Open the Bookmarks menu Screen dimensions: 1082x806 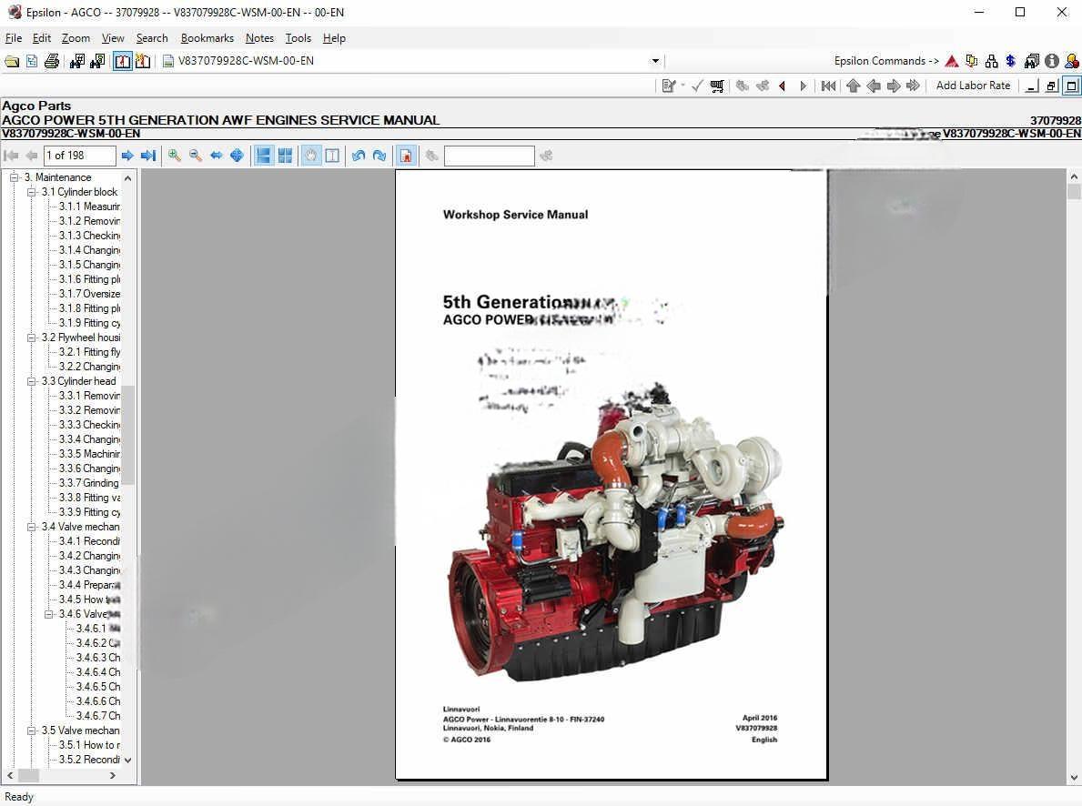click(x=207, y=38)
